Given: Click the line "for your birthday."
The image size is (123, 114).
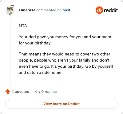Looking at the screenshot, I should (x=35, y=43).
